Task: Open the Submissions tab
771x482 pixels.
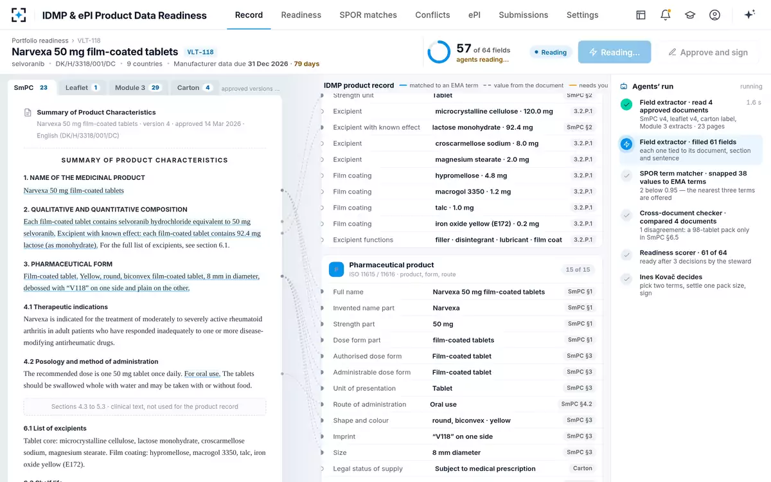Action: tap(524, 15)
